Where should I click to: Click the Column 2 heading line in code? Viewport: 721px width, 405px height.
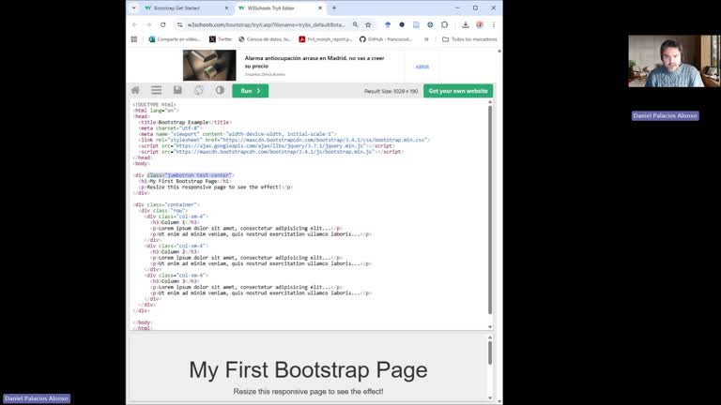(175, 251)
